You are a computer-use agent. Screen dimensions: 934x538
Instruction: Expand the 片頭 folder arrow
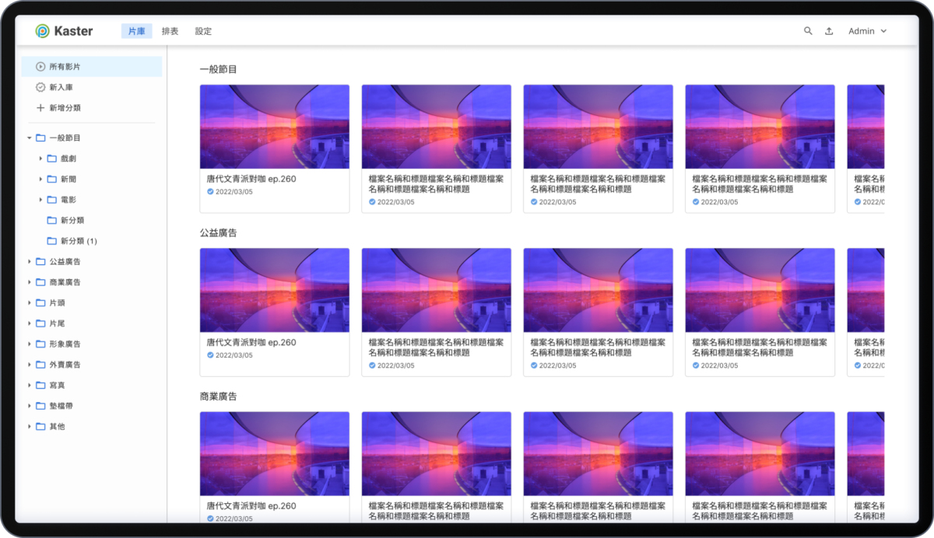point(30,302)
